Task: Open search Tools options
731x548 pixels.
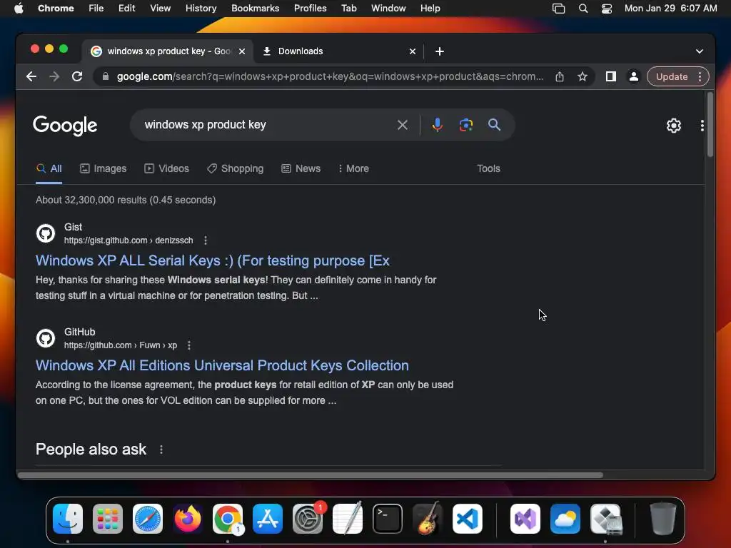Action: [488, 168]
